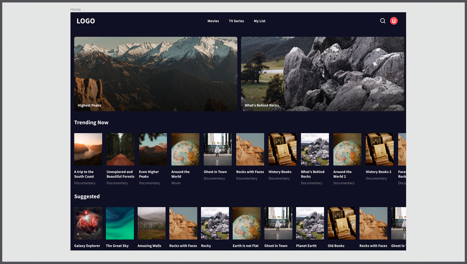Select the Movies menu item

[213, 21]
